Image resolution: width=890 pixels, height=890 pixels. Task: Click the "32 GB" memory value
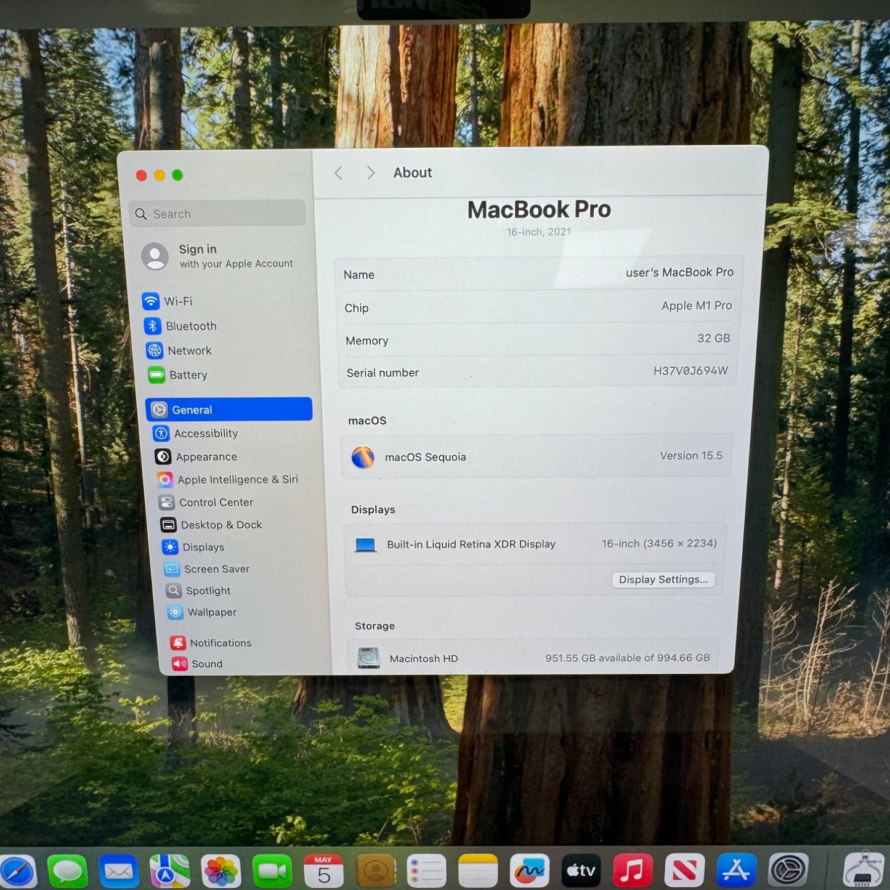pyautogui.click(x=713, y=338)
